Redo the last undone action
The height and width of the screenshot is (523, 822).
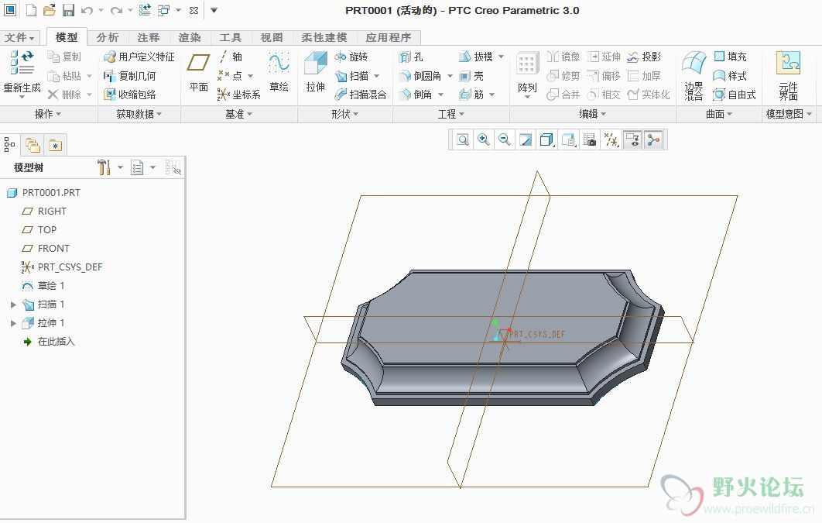point(116,10)
